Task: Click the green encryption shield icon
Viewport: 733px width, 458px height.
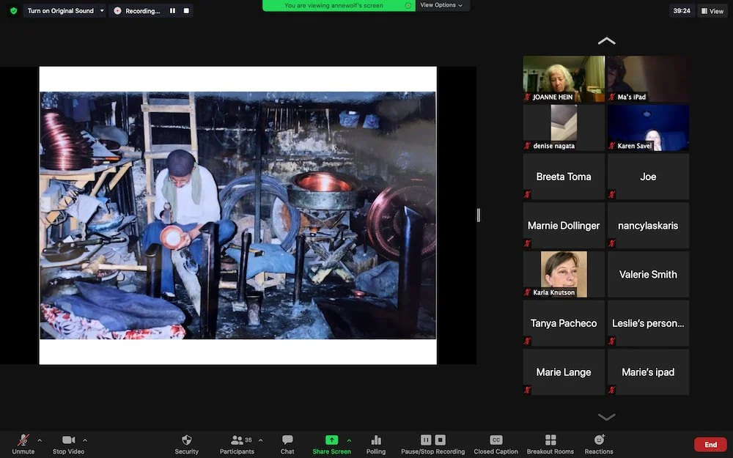Action: pos(13,10)
